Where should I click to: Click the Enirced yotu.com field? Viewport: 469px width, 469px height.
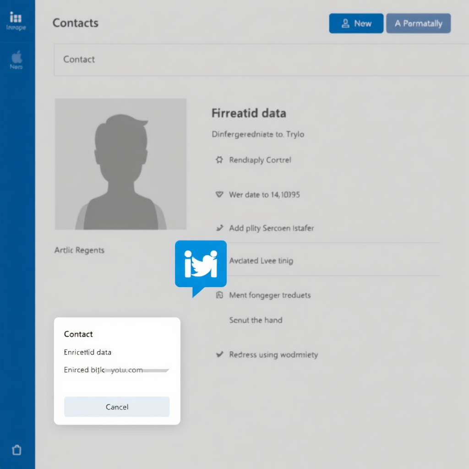(116, 370)
